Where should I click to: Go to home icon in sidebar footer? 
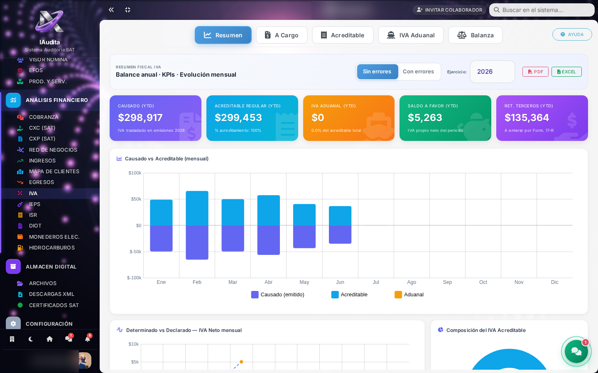click(49, 339)
